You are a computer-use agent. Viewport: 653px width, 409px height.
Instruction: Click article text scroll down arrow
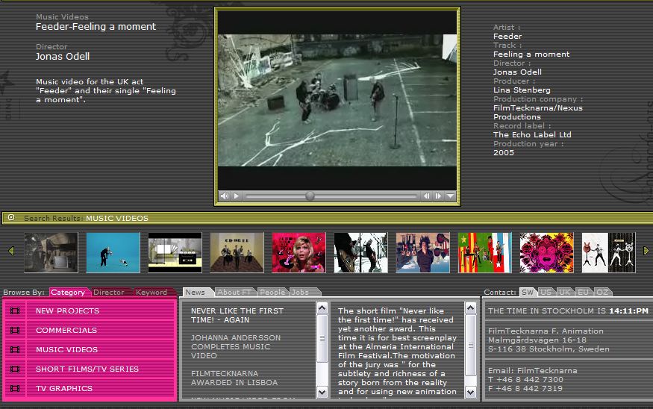[471, 392]
